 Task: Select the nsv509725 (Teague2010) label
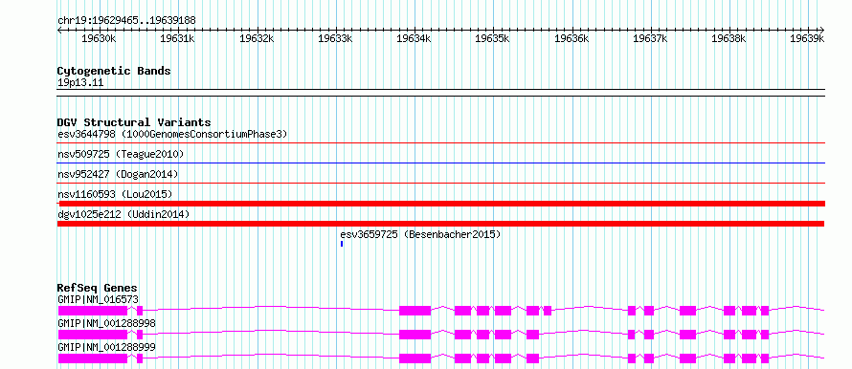coord(121,155)
